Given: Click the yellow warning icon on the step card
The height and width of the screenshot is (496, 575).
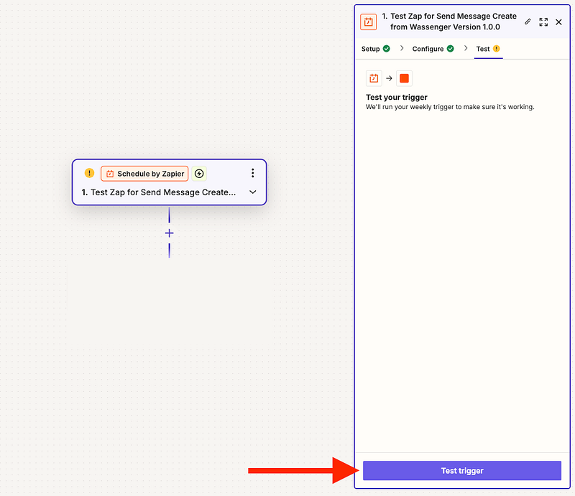Looking at the screenshot, I should point(89,173).
